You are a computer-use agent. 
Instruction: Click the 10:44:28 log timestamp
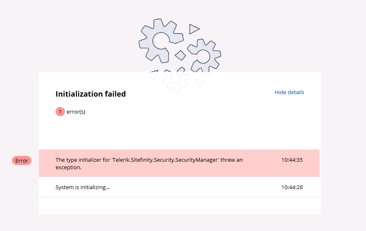pos(292,187)
